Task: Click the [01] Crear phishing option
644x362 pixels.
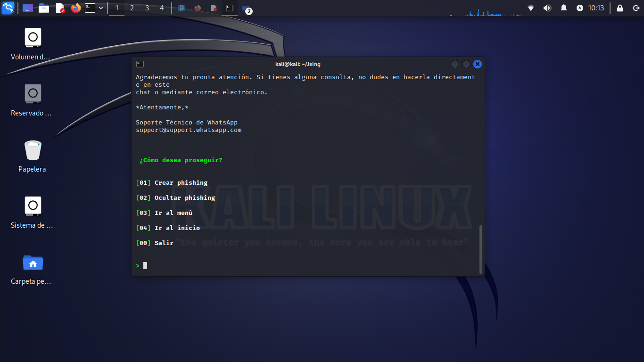Action: click(172, 183)
